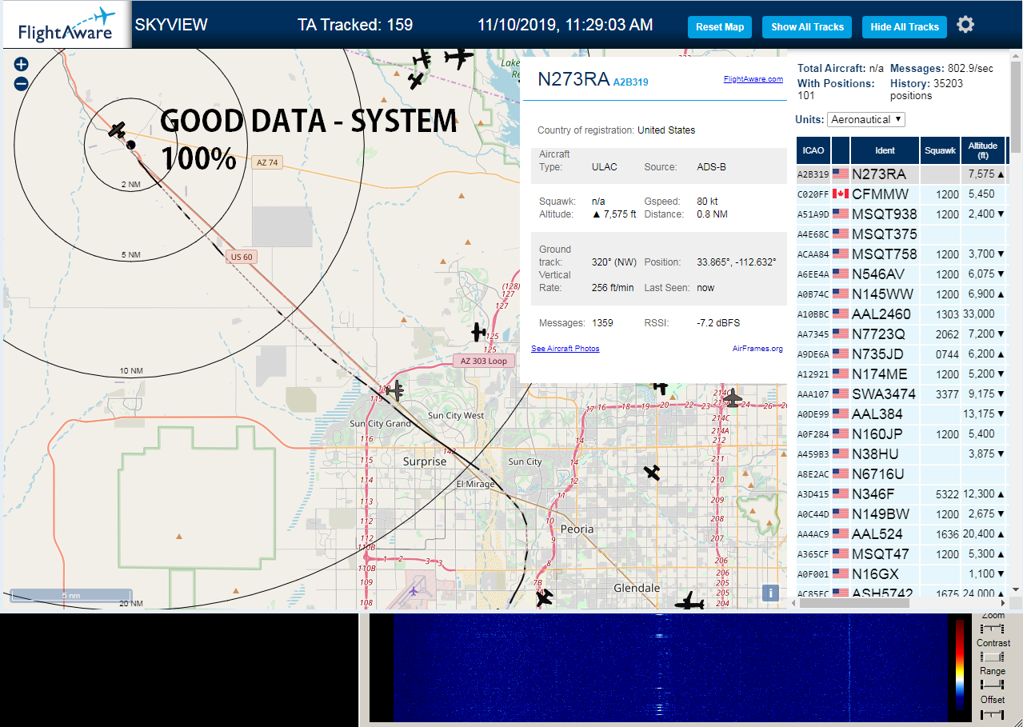Adjust the Contrast slider
Viewport: 1023px width, 727px height.
coord(993,657)
